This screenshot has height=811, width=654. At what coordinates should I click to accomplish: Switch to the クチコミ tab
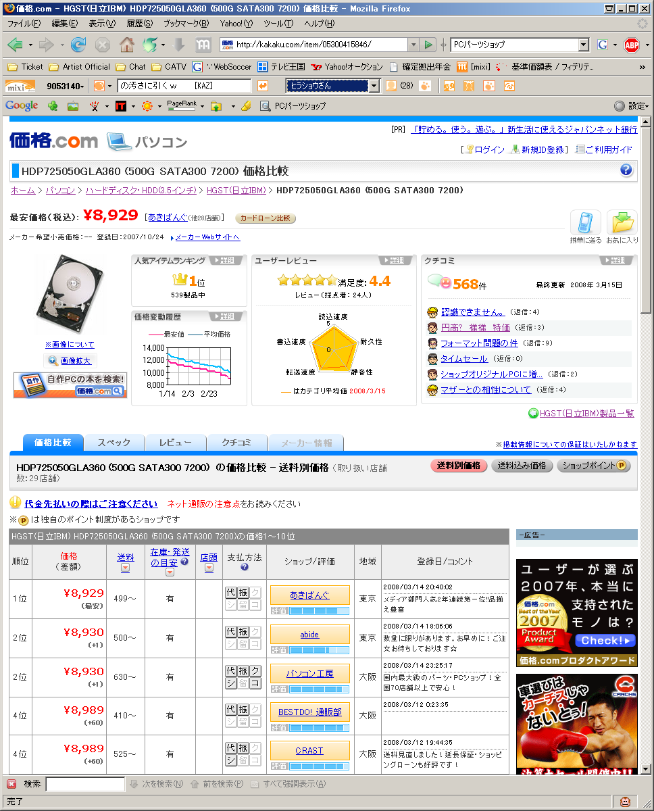coord(236,443)
